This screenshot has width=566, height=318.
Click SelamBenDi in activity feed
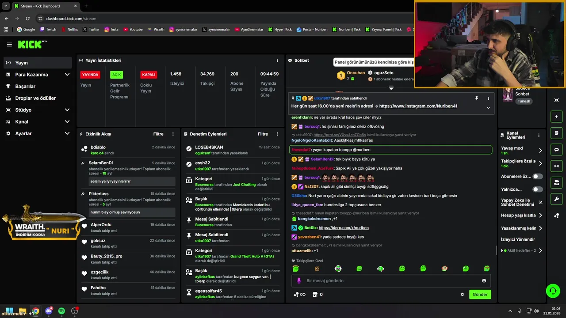coord(101,163)
